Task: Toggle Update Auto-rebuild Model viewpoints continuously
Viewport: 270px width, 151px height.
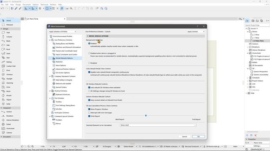Action: pos(89,72)
